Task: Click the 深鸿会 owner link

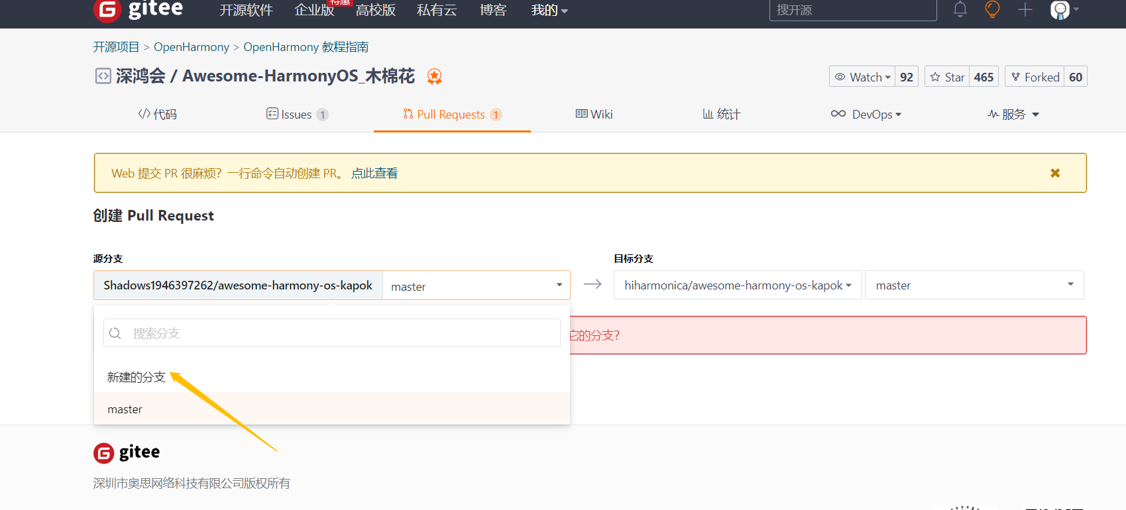Action: (141, 76)
